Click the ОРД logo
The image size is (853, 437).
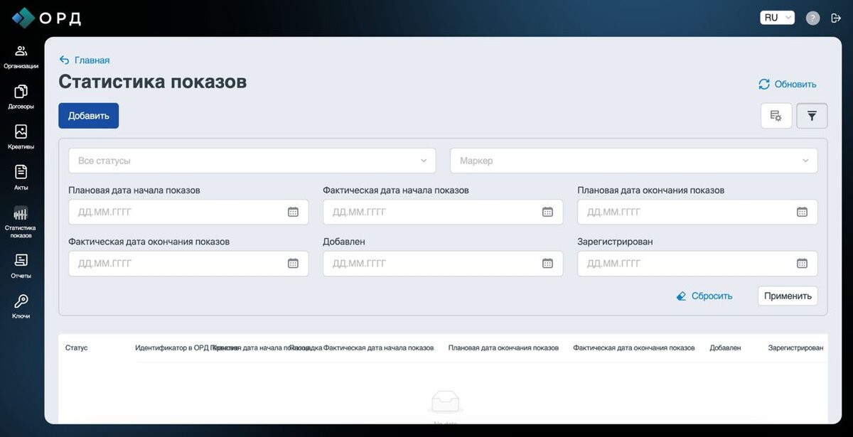[46, 18]
